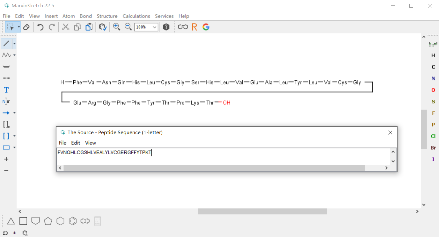439x237 pixels.
Task: Open the 100% zoom level combo box
Action: (146, 27)
